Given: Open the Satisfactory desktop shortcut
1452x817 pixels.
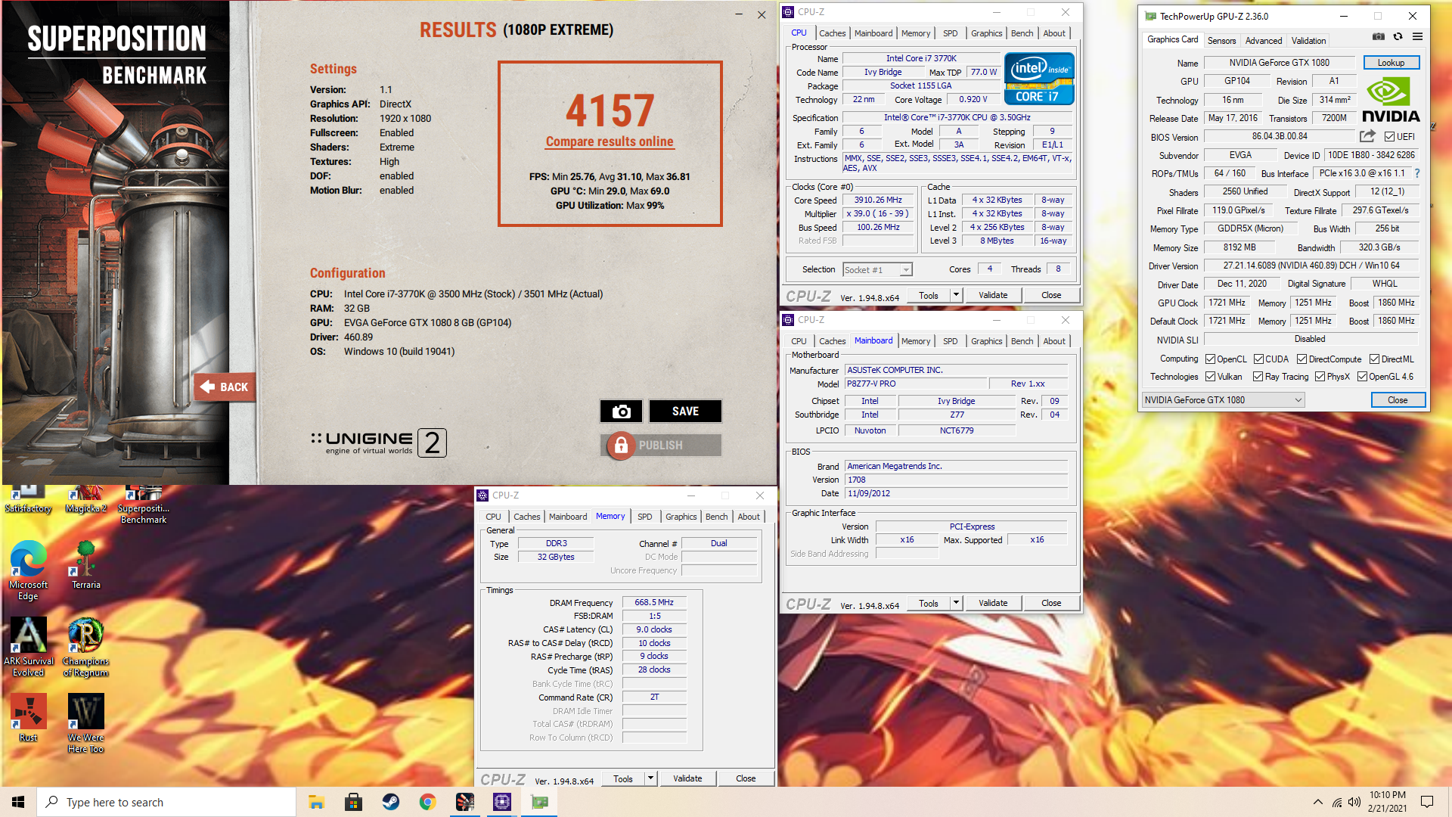Looking at the screenshot, I should (28, 500).
